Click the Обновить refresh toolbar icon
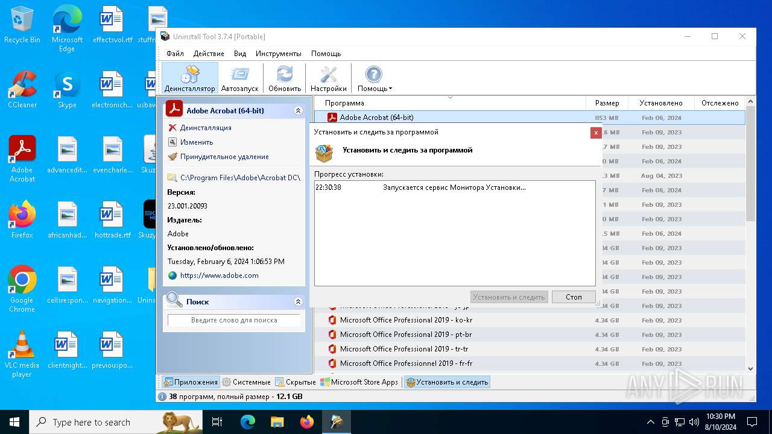 [285, 78]
